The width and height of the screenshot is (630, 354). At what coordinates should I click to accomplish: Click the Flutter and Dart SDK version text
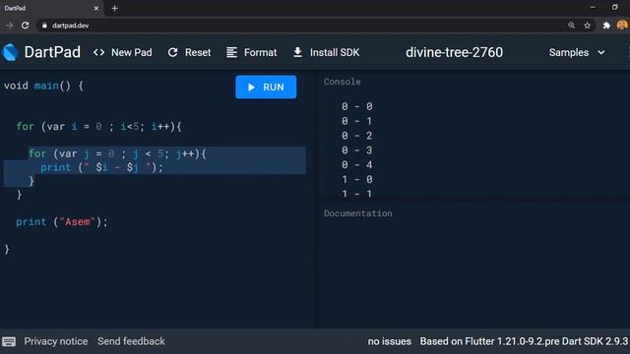coord(524,341)
